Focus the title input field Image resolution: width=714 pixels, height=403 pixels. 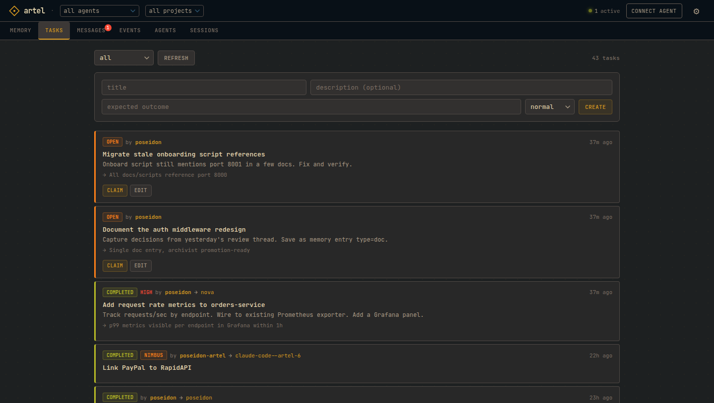pyautogui.click(x=204, y=88)
